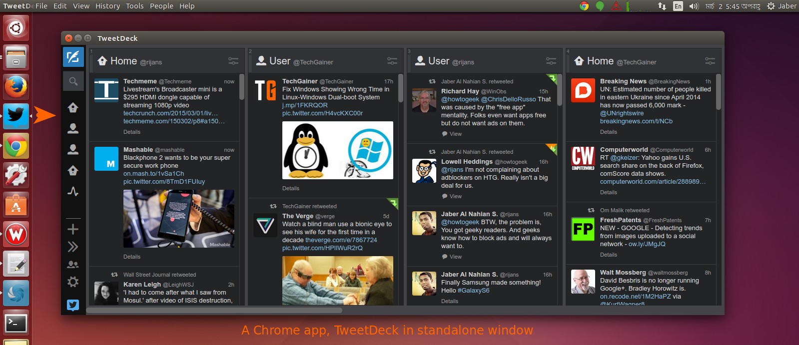This screenshot has height=345, width=799.
Task: Open the File menu
Action: [41, 6]
